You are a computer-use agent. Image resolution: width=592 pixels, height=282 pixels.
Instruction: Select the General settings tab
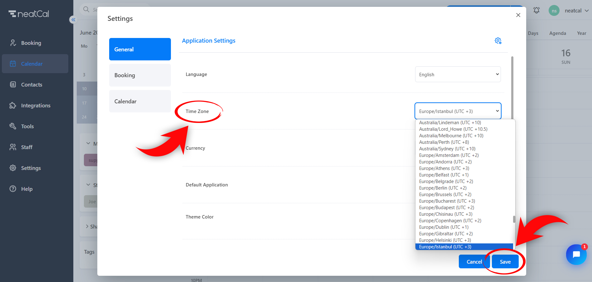tap(140, 49)
